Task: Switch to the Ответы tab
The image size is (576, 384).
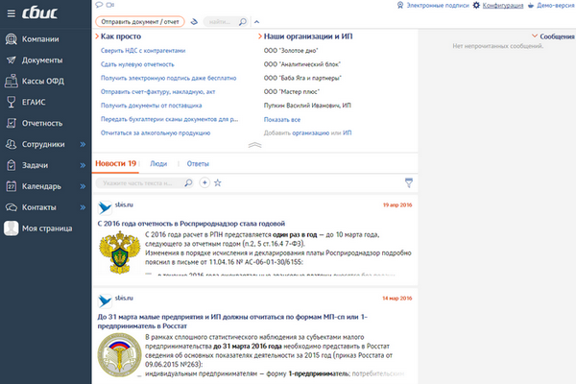Action: click(198, 164)
